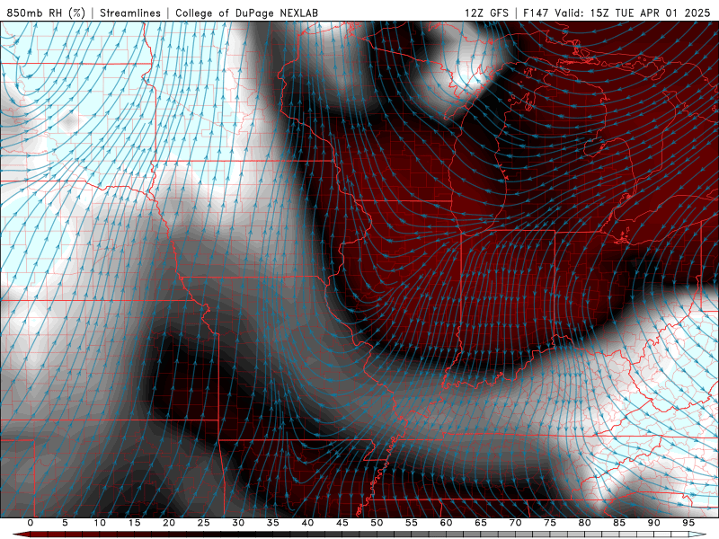Viewport: 719px width, 539px height.
Task: Click 'Valid: 15Z TUE APR 01 2025'
Action: 633,13
